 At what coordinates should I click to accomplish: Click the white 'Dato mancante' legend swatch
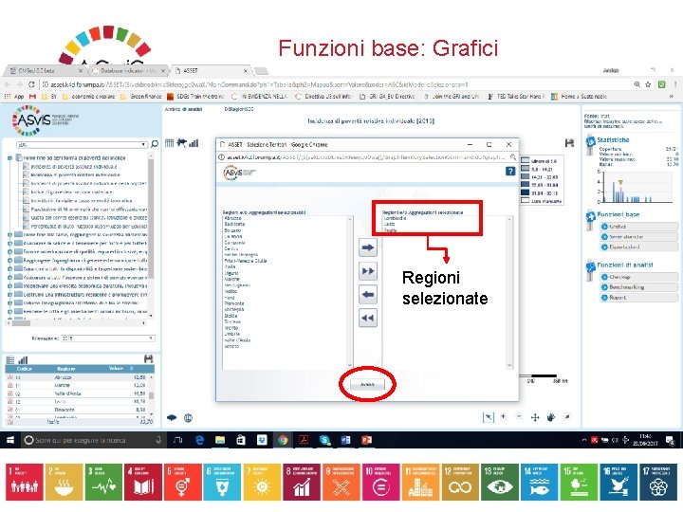525,201
